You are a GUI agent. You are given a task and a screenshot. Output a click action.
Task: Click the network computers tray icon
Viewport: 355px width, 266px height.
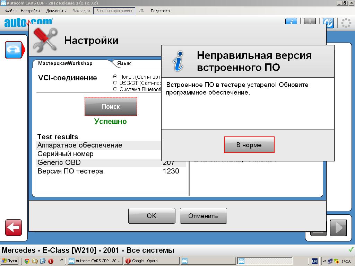click(x=330, y=261)
